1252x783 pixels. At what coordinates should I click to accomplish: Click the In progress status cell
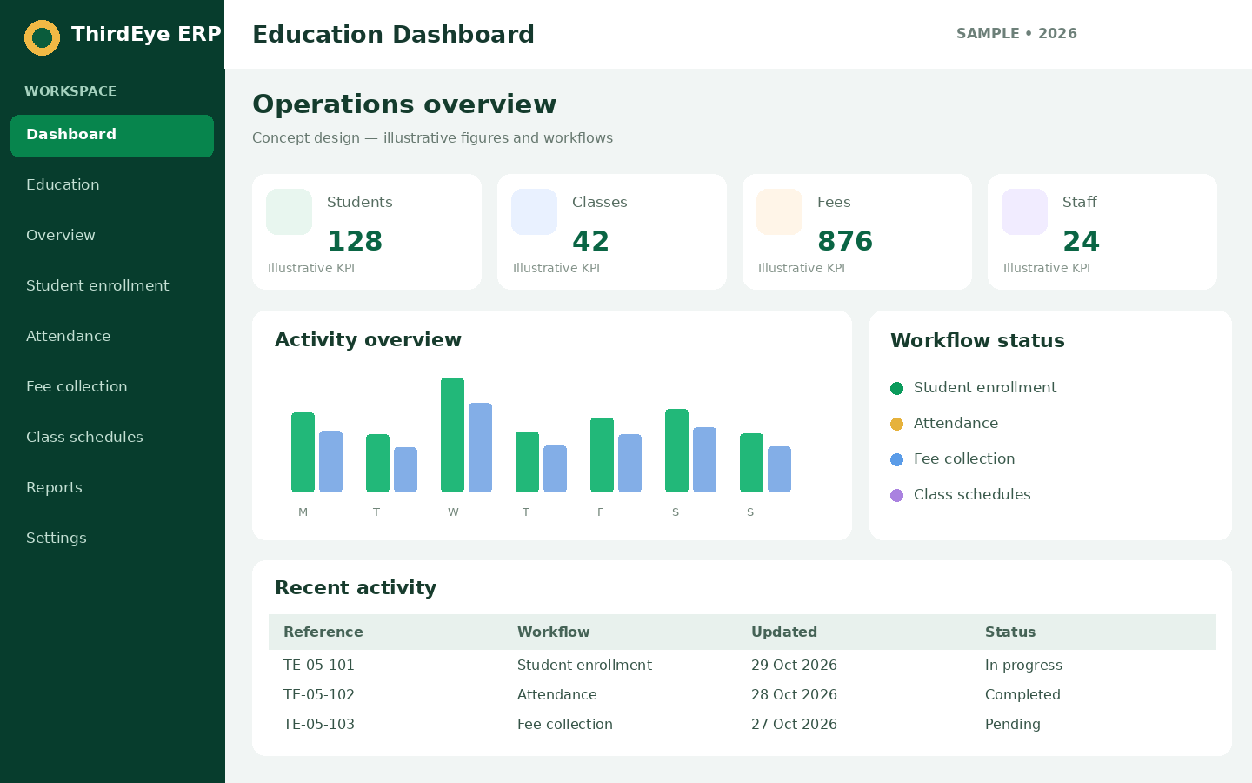point(1023,666)
